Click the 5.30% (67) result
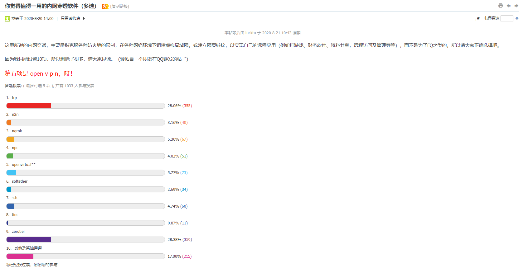 point(178,139)
